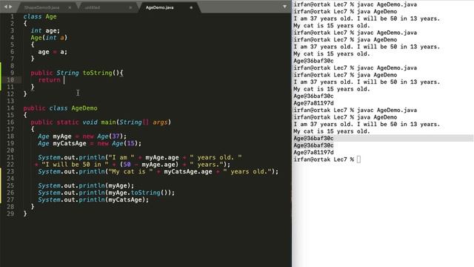
Task: Click 'Age myCatsAge = new Age(15);' line
Action: coord(90,143)
